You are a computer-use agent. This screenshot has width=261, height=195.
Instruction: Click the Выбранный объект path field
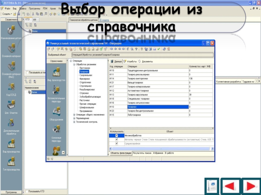(143, 55)
